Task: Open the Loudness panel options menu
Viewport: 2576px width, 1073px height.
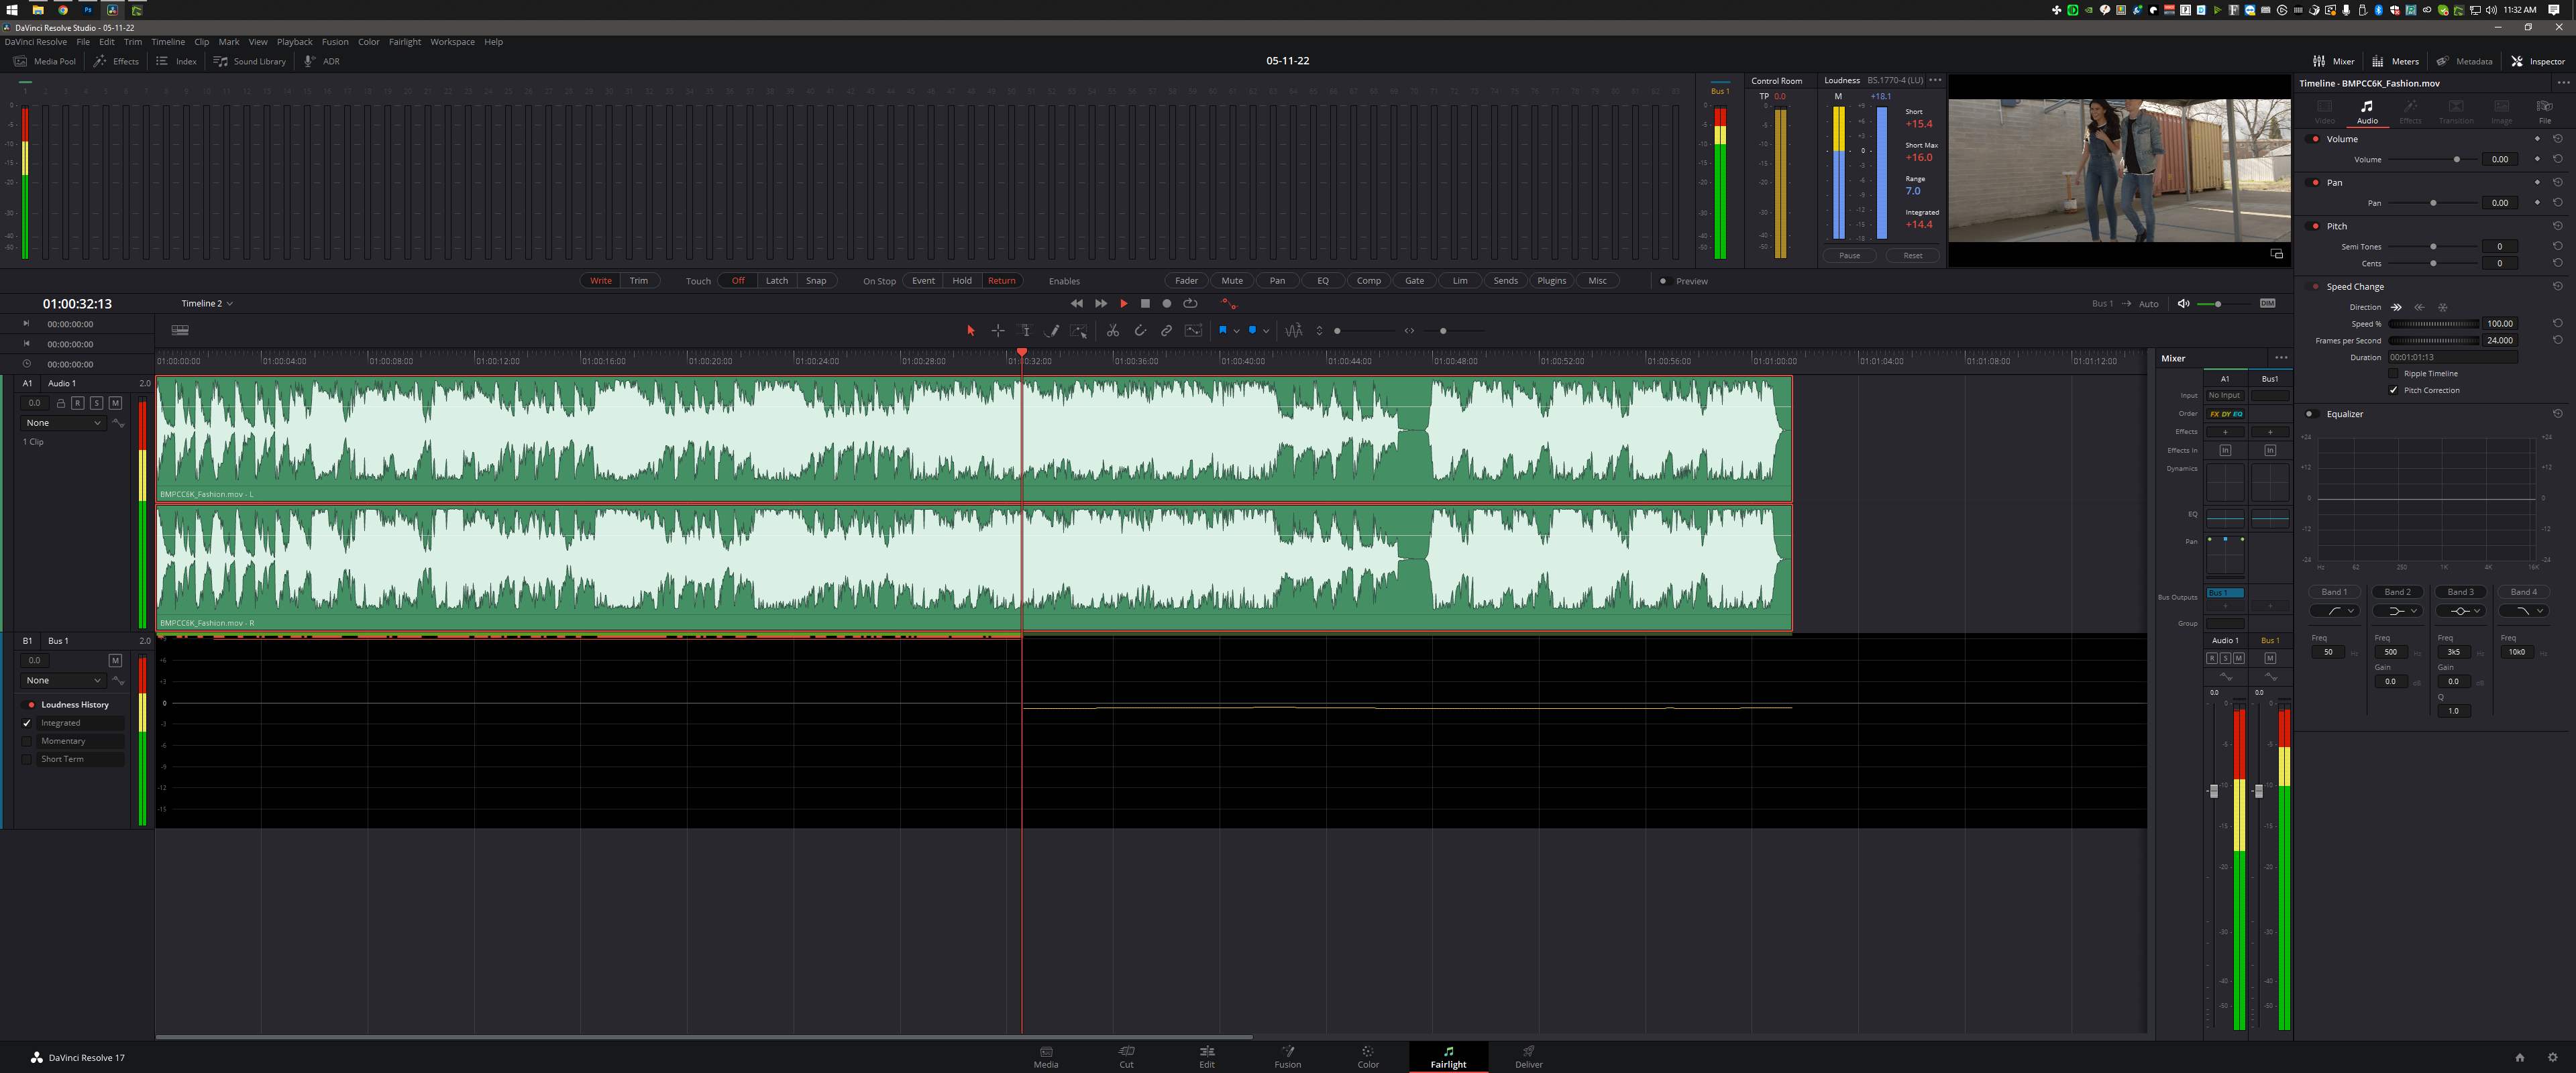Action: click(1934, 80)
